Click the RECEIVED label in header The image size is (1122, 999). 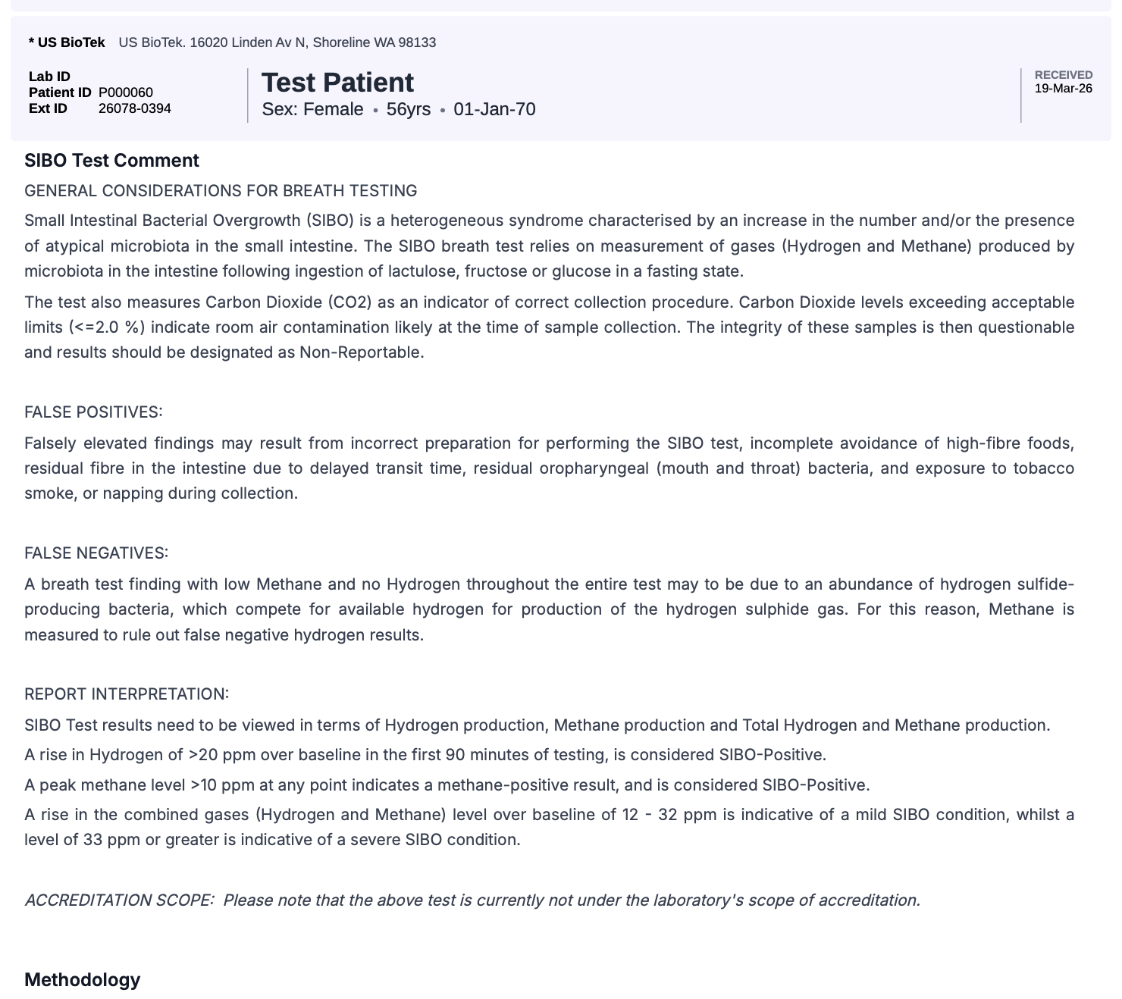pos(1064,75)
